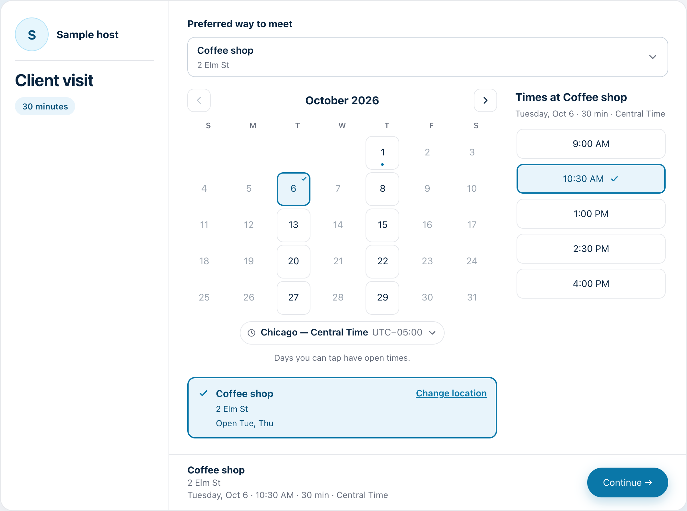The image size is (687, 511).
Task: Choose the 1:00 PM time slot
Action: point(591,214)
